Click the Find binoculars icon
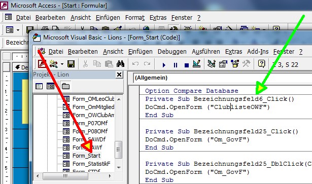Screen dimensions: 312x184 120,64
